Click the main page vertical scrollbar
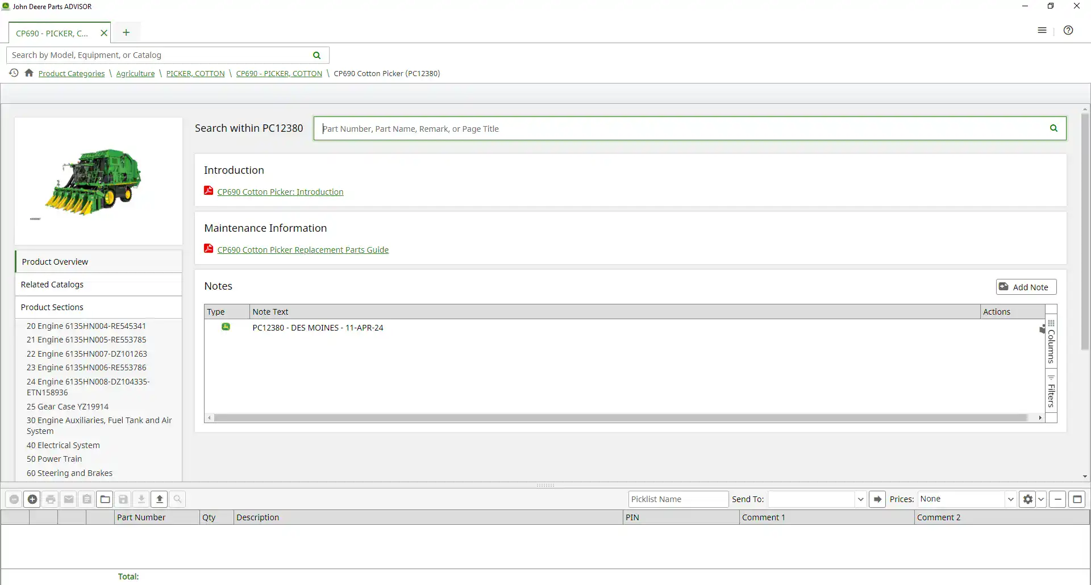The height and width of the screenshot is (585, 1091). [1085, 232]
